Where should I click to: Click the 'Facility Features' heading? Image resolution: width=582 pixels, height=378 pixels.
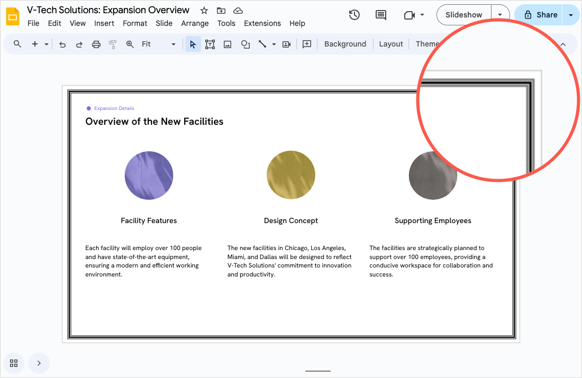click(x=149, y=220)
